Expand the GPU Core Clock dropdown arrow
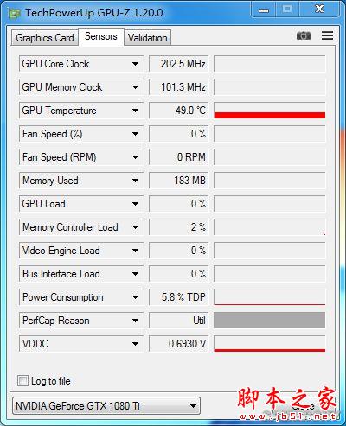 pos(135,64)
